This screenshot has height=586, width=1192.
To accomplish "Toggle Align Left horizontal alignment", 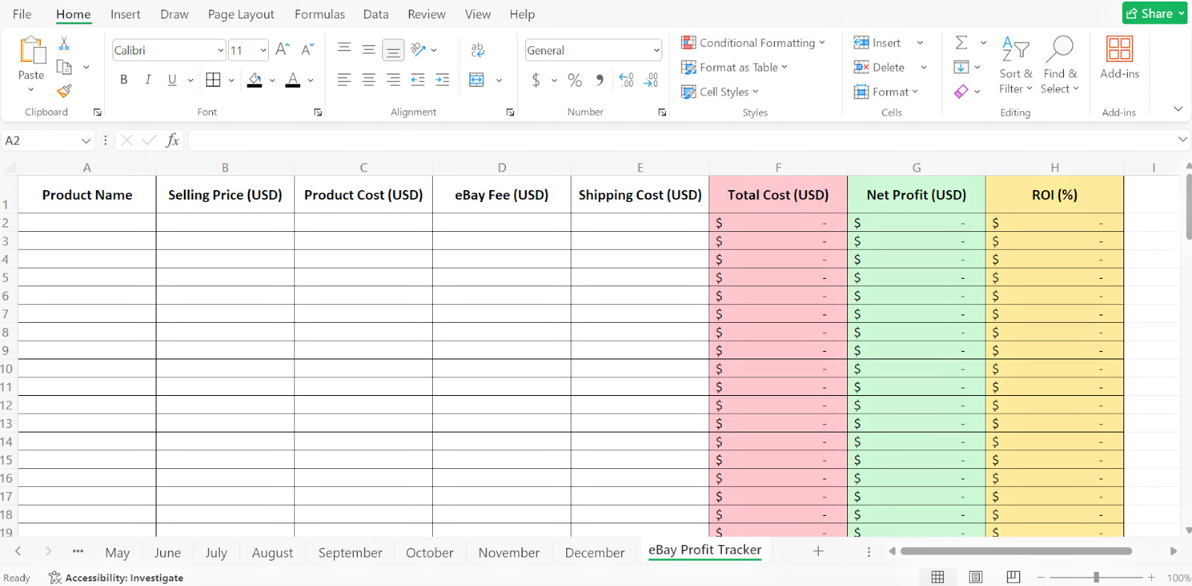I will (344, 80).
